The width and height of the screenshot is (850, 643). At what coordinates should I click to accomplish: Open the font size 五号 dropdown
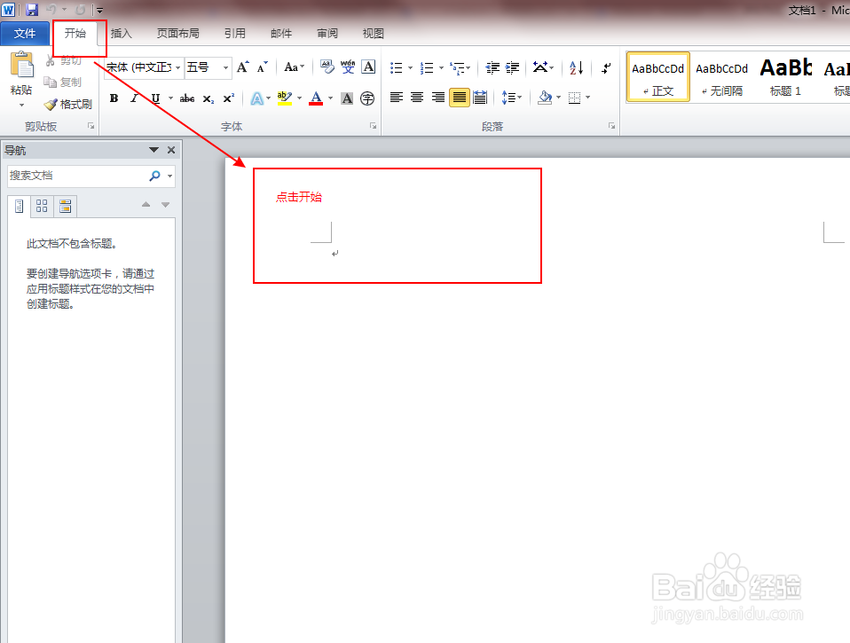pyautogui.click(x=225, y=67)
